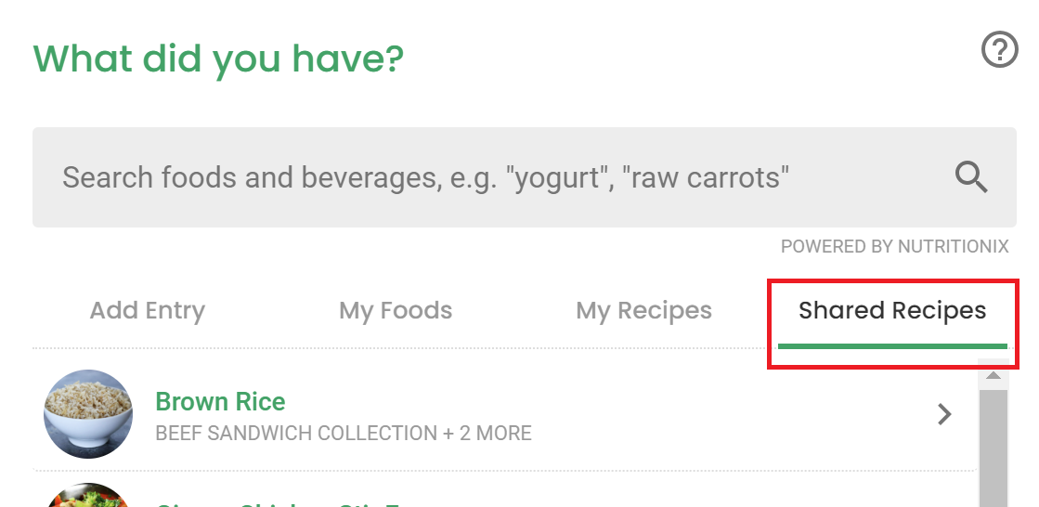Select the Shared Recipes tab

[x=892, y=310]
